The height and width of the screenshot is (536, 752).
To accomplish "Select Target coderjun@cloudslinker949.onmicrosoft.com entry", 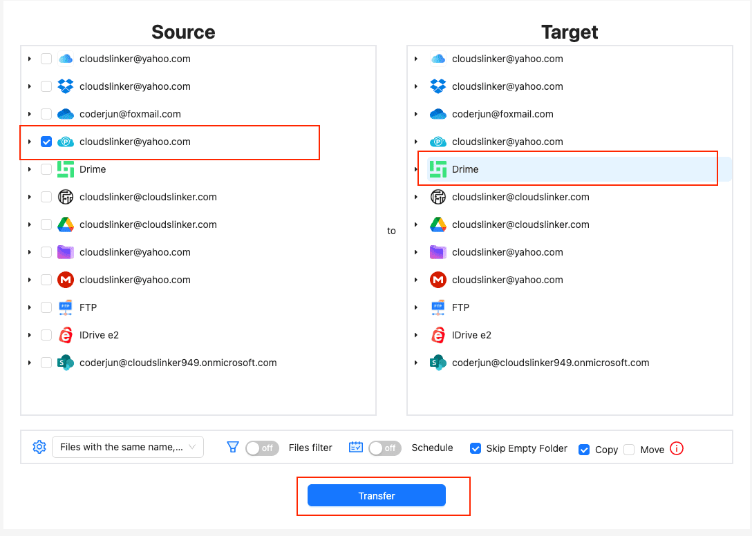I will (550, 363).
